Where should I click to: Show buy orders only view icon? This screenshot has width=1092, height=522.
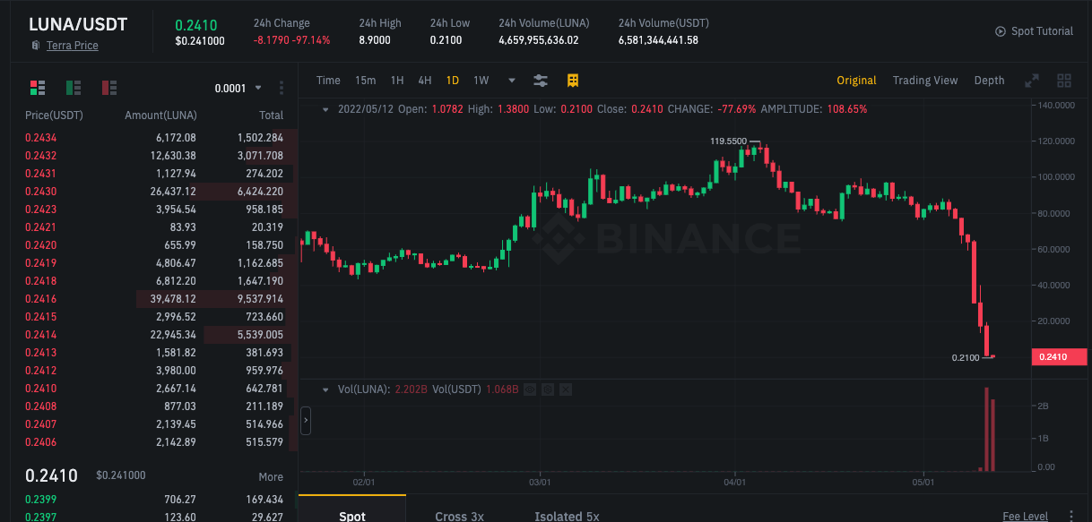pos(74,87)
